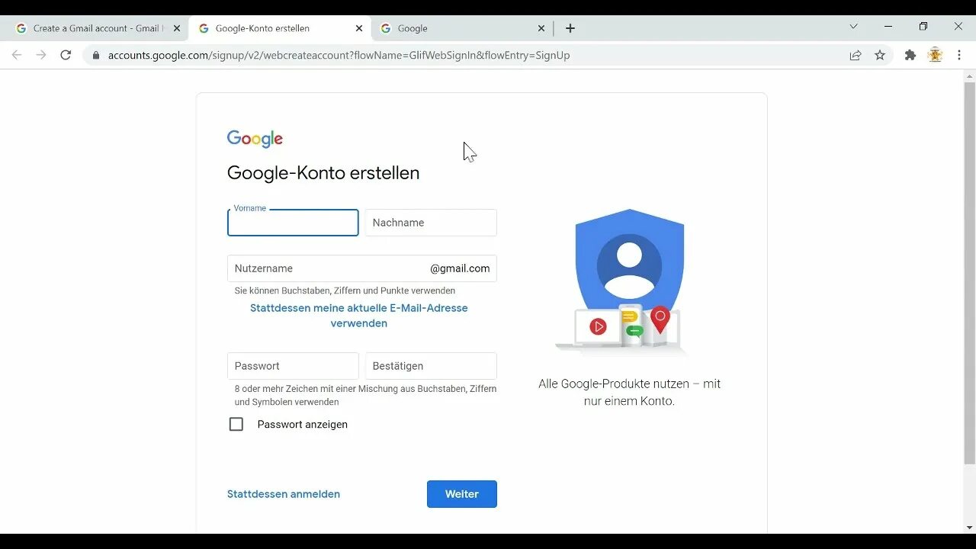The height and width of the screenshot is (549, 976).
Task: Reload the page with the refresh icon
Action: coord(66,55)
